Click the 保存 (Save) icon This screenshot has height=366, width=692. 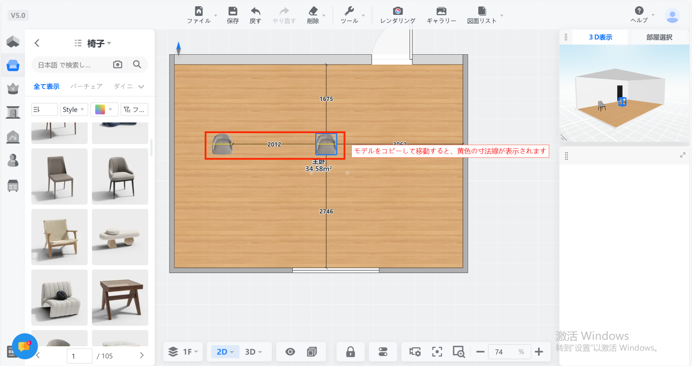pos(233,11)
